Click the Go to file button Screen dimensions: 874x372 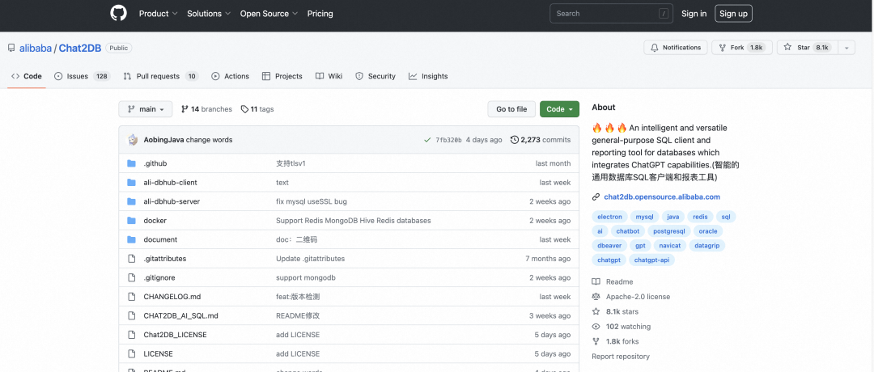511,109
